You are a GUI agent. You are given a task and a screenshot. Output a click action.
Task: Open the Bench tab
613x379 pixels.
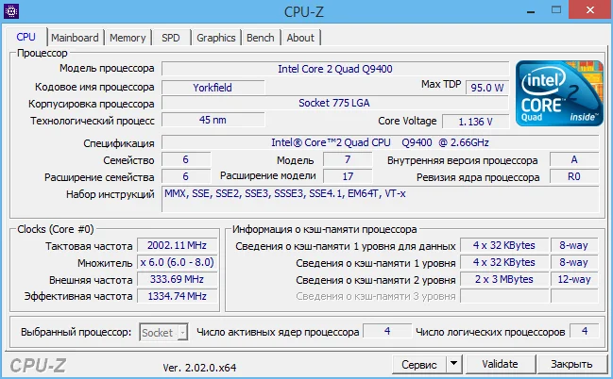click(261, 38)
